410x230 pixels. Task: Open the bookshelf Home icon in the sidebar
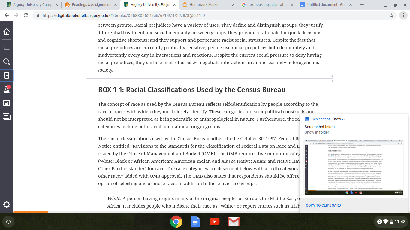[7, 32]
